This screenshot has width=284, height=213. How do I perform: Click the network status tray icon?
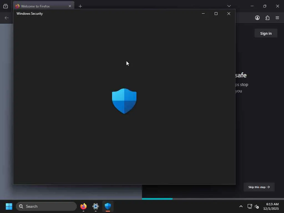point(250,206)
